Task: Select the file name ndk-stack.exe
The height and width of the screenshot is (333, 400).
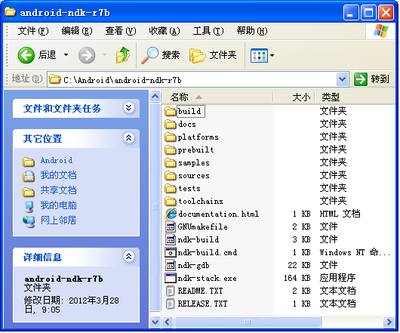Action: (x=207, y=278)
